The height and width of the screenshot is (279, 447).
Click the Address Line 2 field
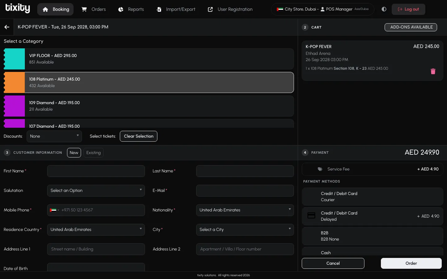coord(245,249)
